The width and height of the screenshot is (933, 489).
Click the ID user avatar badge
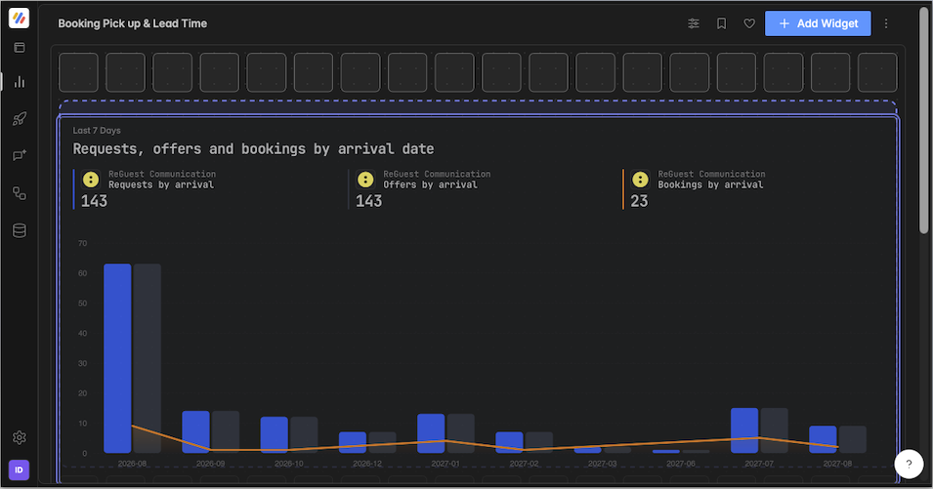pyautogui.click(x=19, y=470)
